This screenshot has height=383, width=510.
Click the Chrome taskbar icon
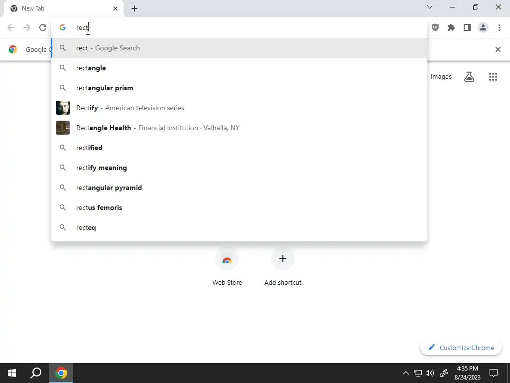[x=61, y=373]
